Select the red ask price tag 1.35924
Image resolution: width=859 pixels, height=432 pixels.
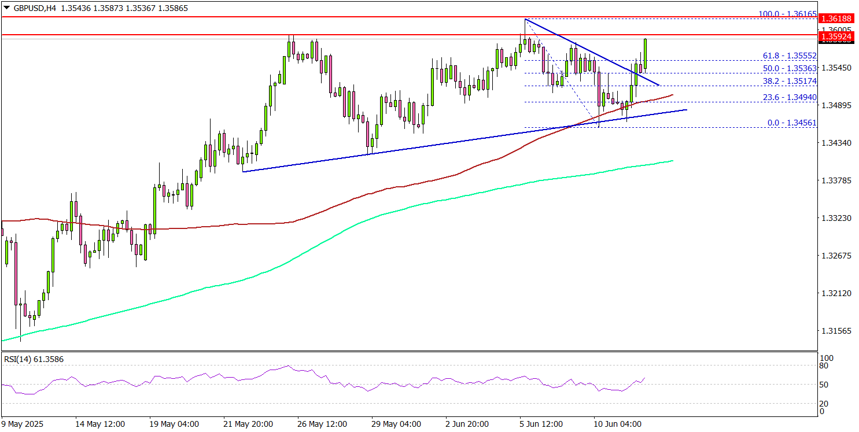coord(837,36)
